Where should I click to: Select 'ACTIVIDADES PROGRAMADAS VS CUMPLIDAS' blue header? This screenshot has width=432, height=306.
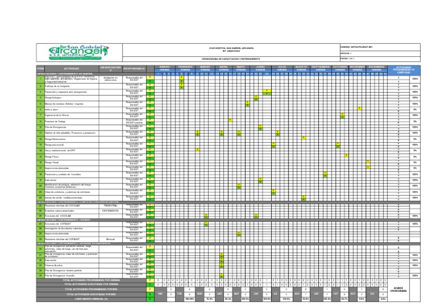[x=404, y=70]
